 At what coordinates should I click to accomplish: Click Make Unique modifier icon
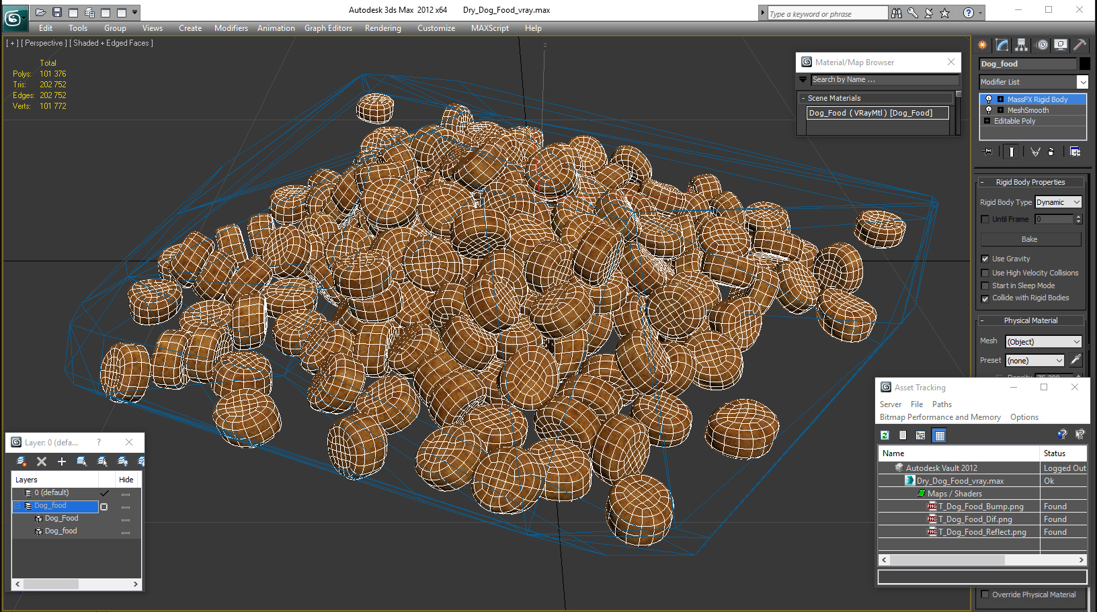[x=1035, y=152]
